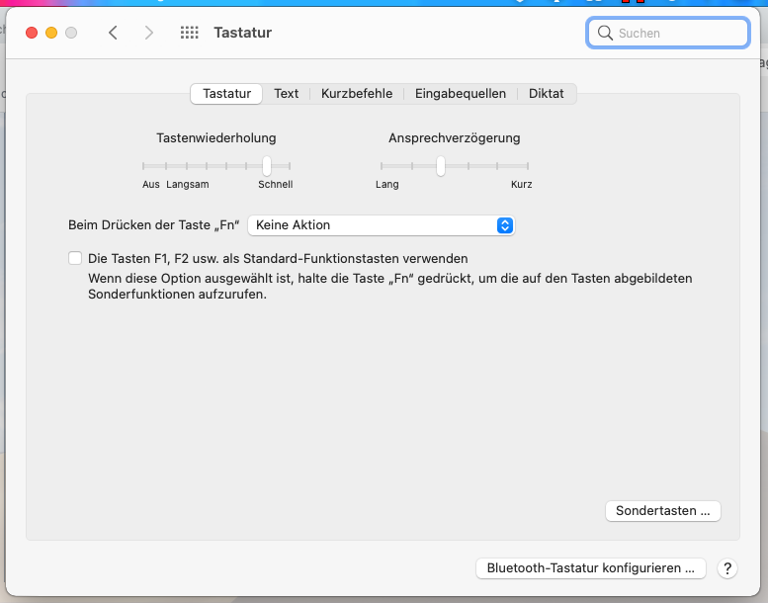Open the Eingabequellen tab
This screenshot has width=768, height=603.
point(461,94)
